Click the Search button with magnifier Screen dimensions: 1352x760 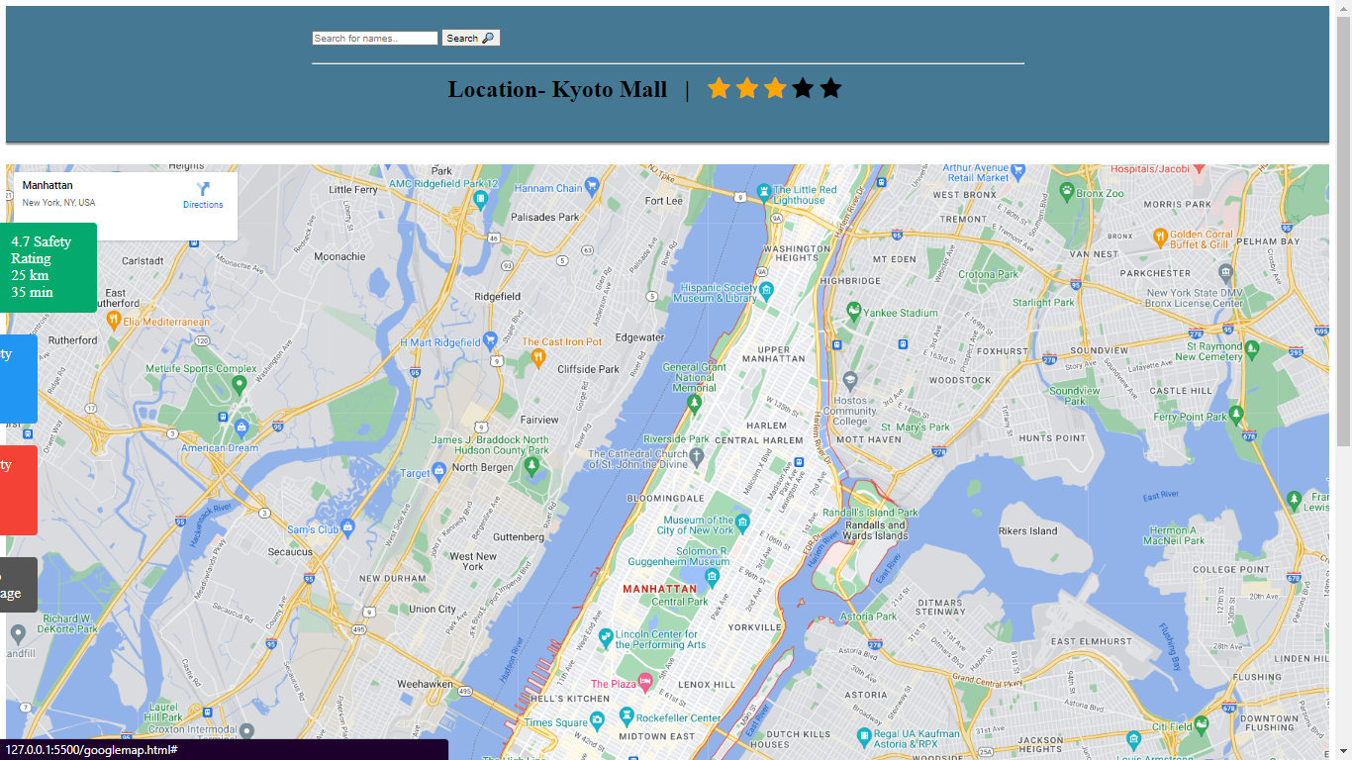(x=470, y=39)
